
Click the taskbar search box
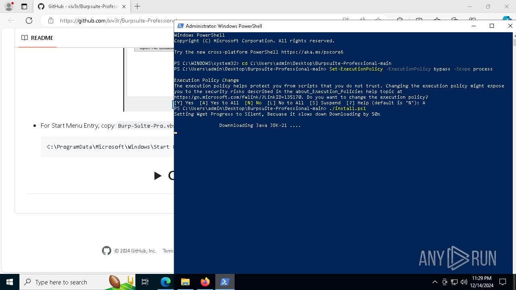click(78, 282)
